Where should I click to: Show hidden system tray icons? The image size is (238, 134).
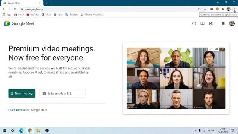196,131
